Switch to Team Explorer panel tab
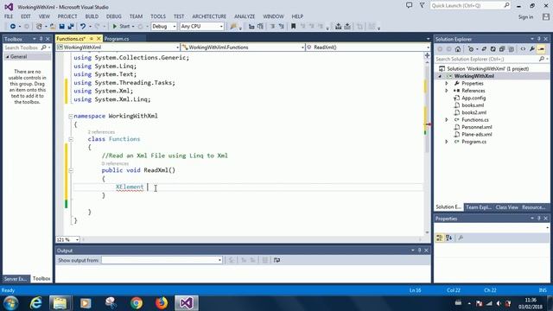Screen dimensions: 553x311 478,207
